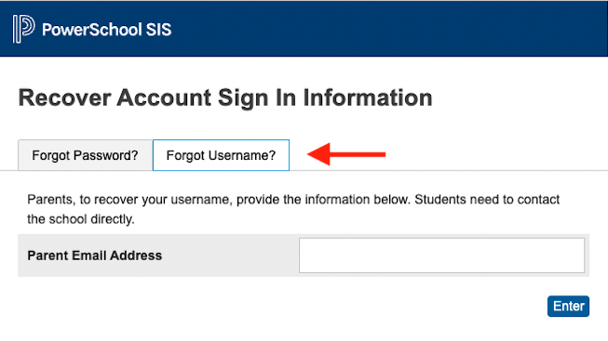Focus the Parent Email Address input field
Screen dimensions: 608x341
(x=441, y=256)
